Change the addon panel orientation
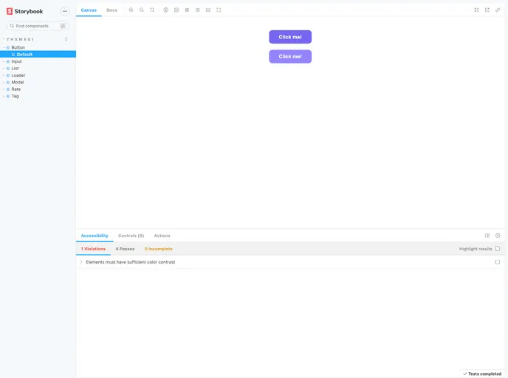Image resolution: width=508 pixels, height=378 pixels. [x=487, y=236]
